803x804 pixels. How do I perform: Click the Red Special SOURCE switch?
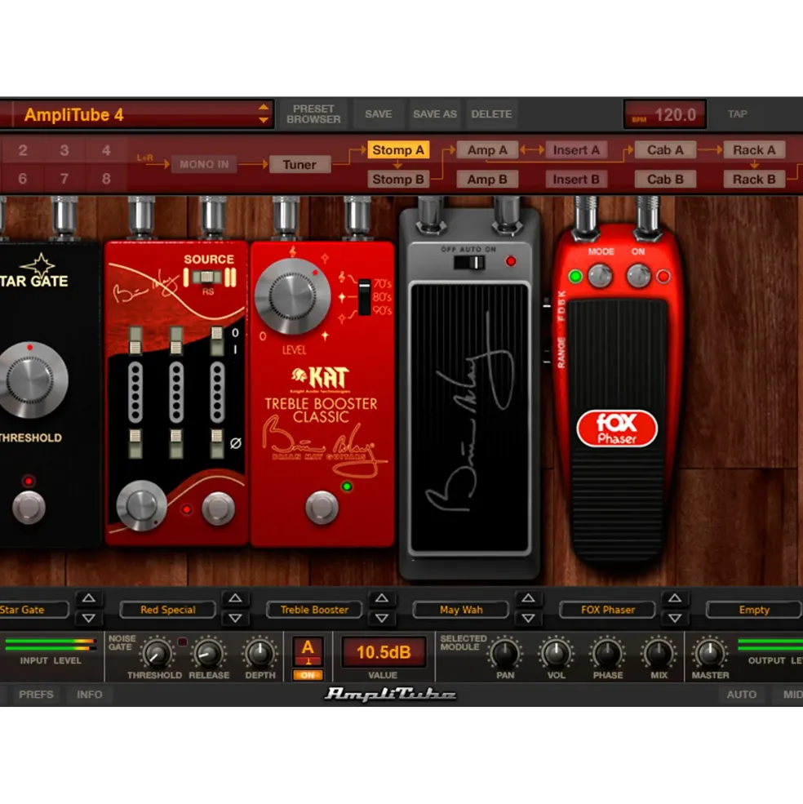[207, 277]
